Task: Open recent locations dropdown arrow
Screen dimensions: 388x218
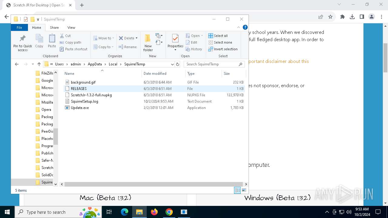Action: point(33,64)
